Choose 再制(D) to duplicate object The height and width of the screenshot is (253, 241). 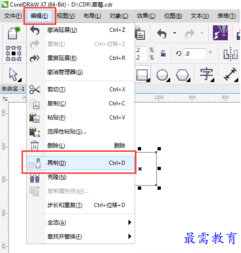click(x=81, y=163)
